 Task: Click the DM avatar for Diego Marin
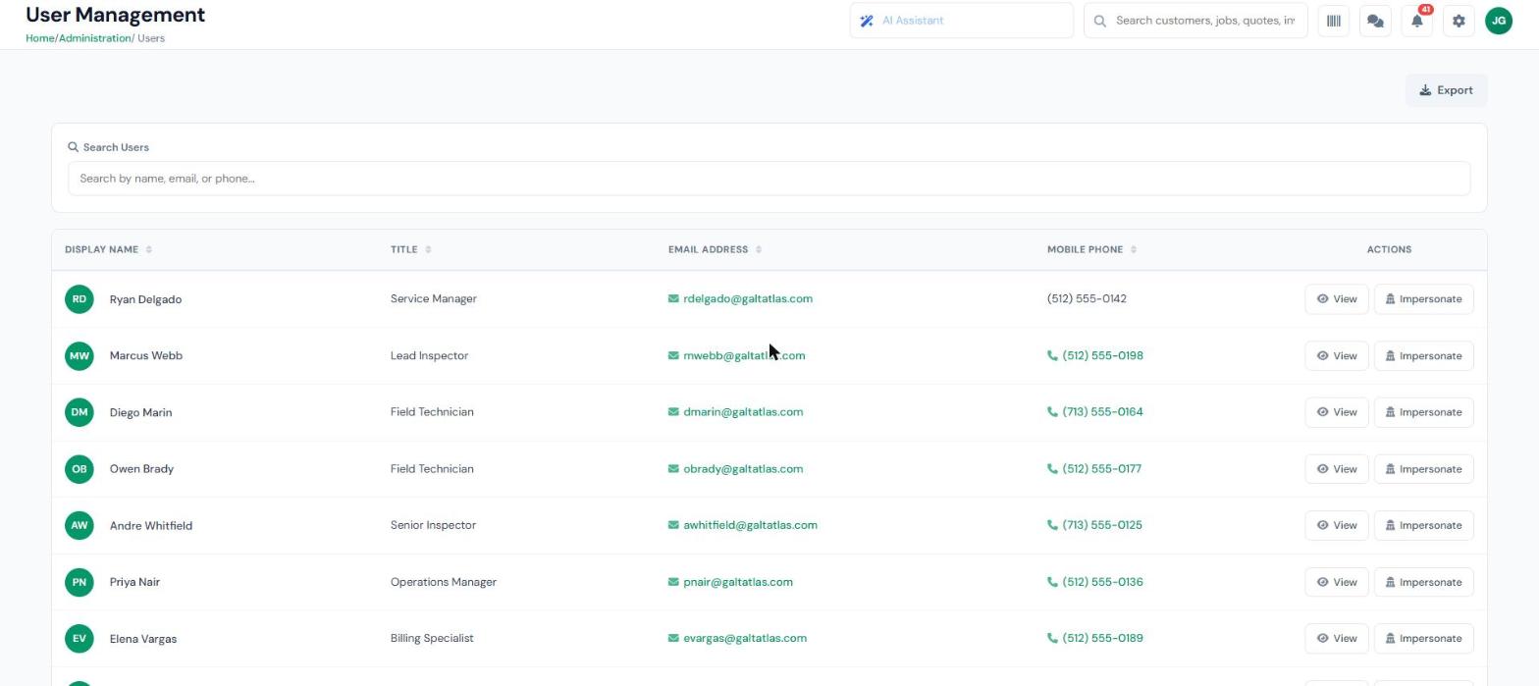point(80,412)
